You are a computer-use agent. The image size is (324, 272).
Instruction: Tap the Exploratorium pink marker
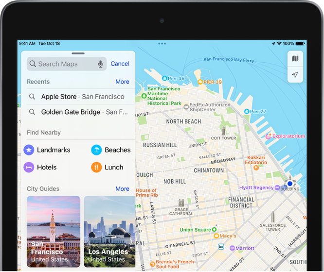[268, 136]
